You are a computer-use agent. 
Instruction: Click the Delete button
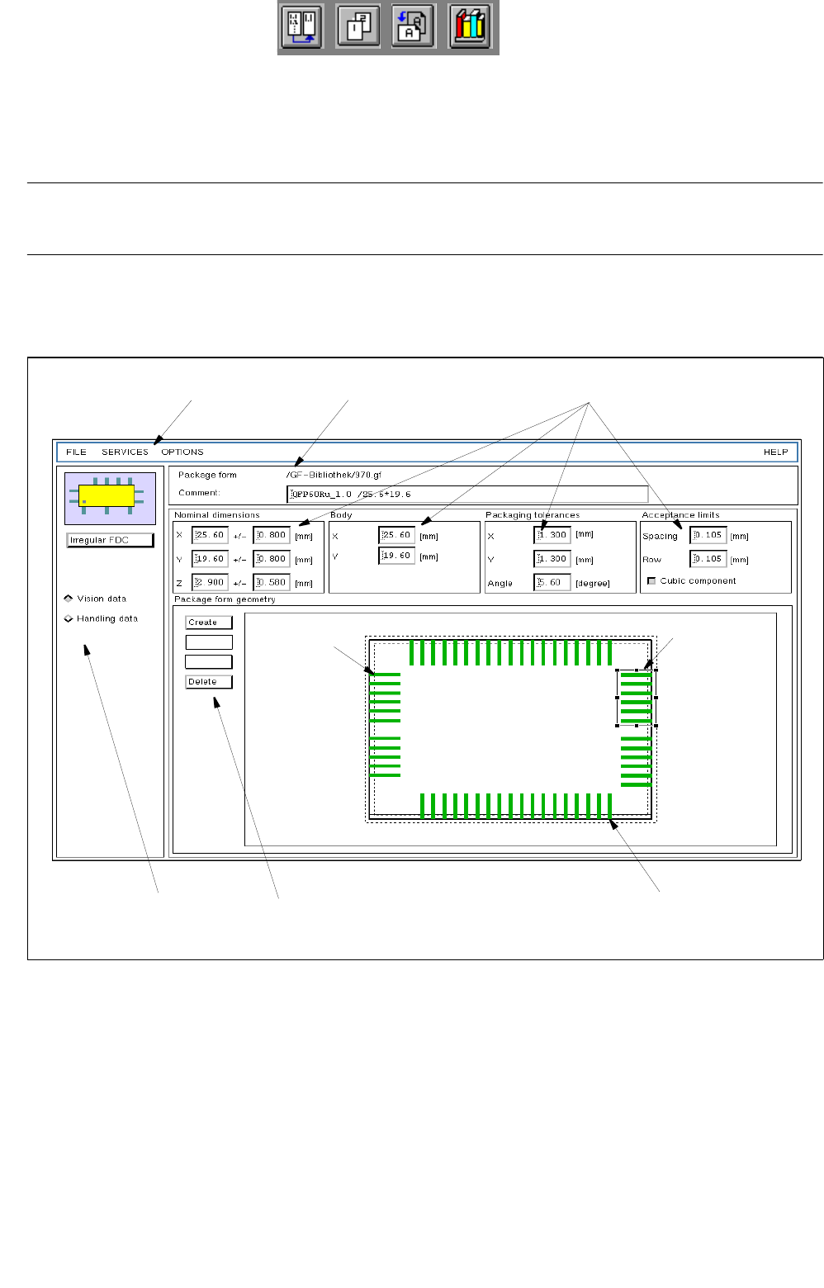[x=209, y=682]
